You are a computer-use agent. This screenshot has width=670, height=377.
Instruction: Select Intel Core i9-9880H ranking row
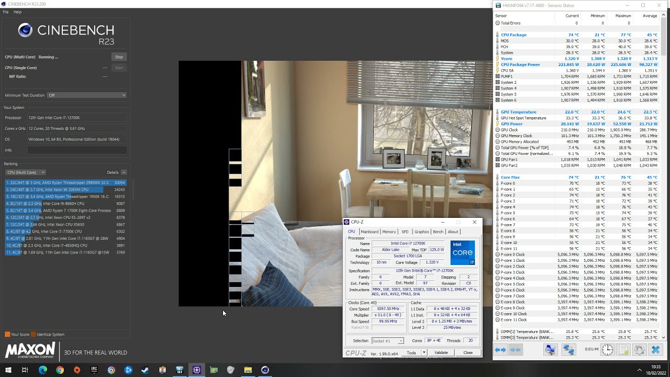(65, 204)
